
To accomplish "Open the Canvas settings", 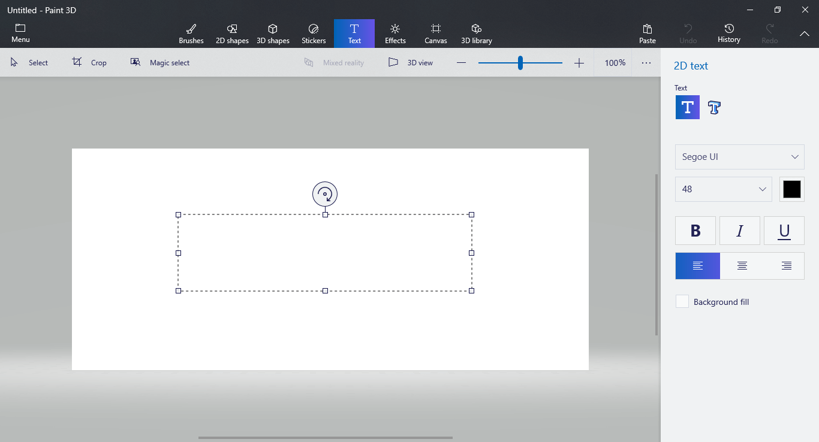I will 436,33.
